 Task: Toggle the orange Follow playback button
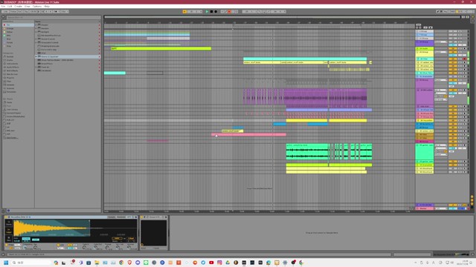point(184,12)
